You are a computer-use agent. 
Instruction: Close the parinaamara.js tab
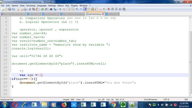(x=103, y=14)
